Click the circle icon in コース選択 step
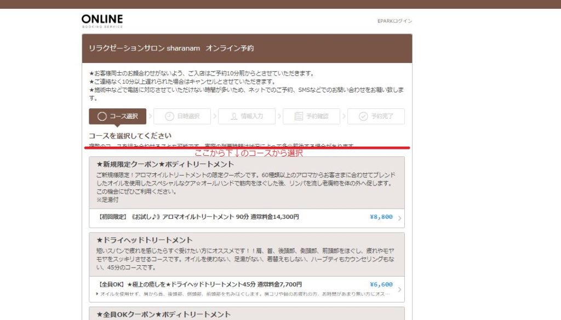This screenshot has width=561, height=320. click(x=101, y=117)
